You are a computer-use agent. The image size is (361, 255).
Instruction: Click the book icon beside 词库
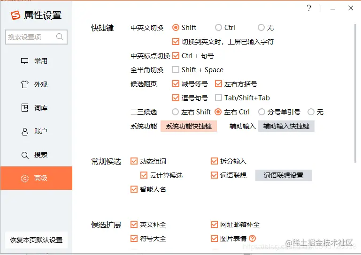24,108
